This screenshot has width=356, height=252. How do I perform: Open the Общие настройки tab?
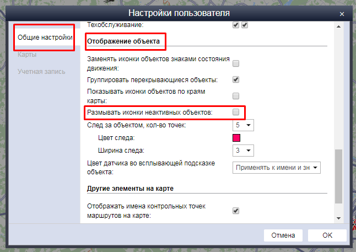coord(45,38)
